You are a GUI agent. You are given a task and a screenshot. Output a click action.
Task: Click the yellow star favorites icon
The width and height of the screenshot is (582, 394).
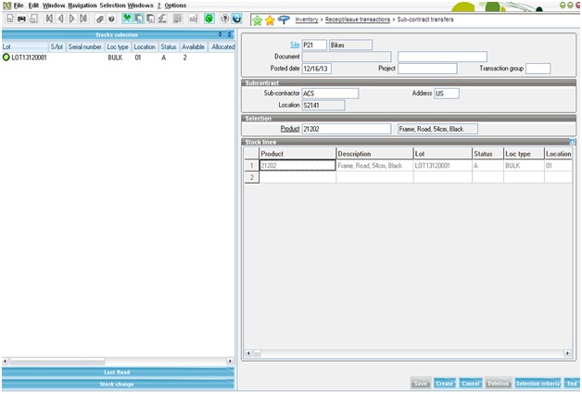(270, 19)
